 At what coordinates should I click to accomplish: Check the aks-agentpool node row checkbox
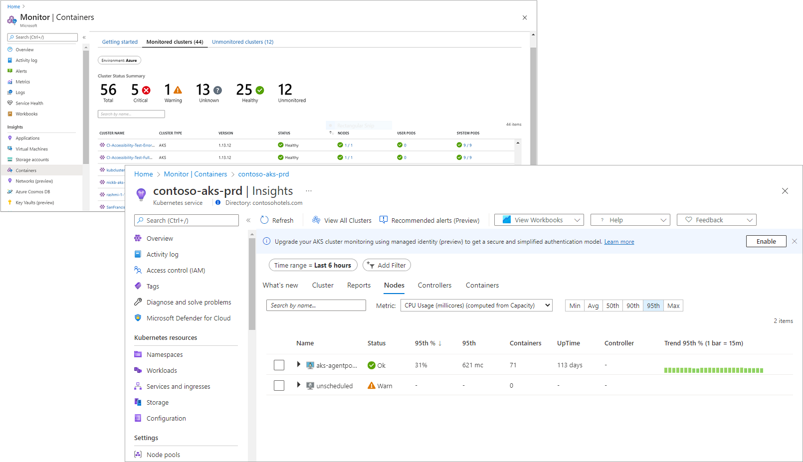coord(279,365)
